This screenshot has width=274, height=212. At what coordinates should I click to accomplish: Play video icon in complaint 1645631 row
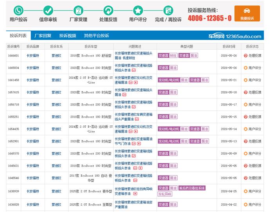[141, 168]
